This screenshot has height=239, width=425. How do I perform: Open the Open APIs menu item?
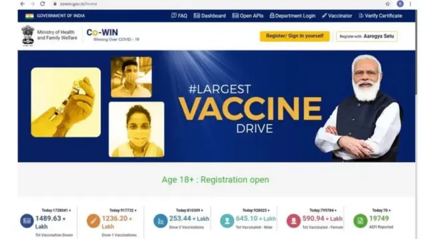[248, 16]
